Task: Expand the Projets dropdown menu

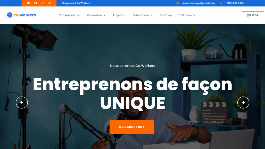Action: (119, 15)
